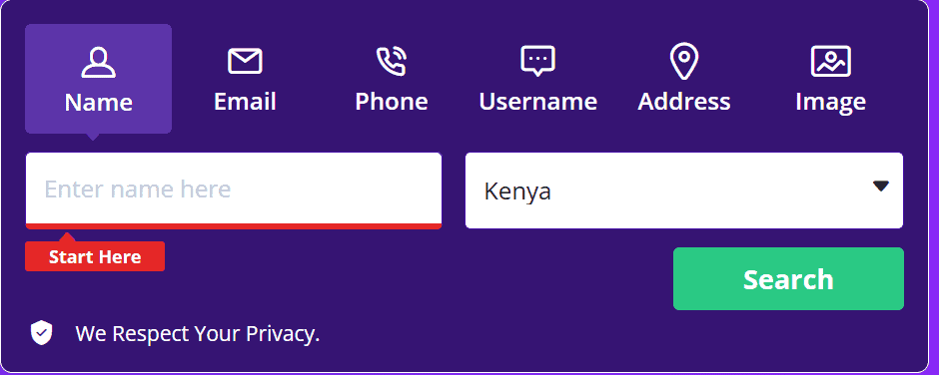This screenshot has height=375, width=939.
Task: Click the person silhouette icon above Name
Action: pyautogui.click(x=98, y=62)
